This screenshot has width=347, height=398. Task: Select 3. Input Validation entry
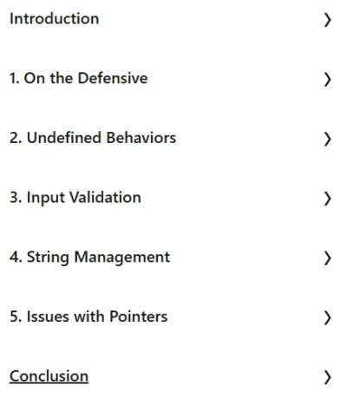(173, 198)
